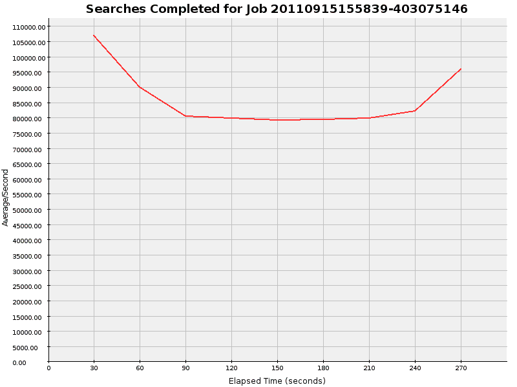Screen dimensions: 517x387
Task: Click the 30 tick label on the x-axis
Action: 94,368
